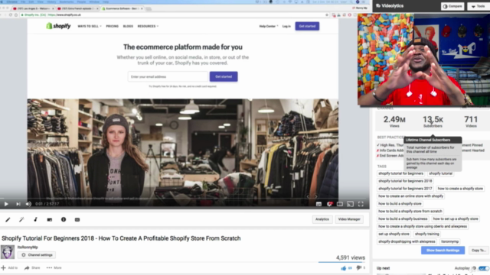The height and width of the screenshot is (275, 490).
Task: Toggle subtitles/closed captions in player
Action: [318, 204]
